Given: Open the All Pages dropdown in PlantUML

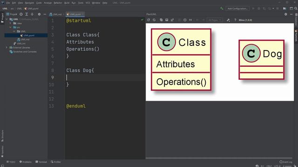Looking at the screenshot, I should click(215, 20).
